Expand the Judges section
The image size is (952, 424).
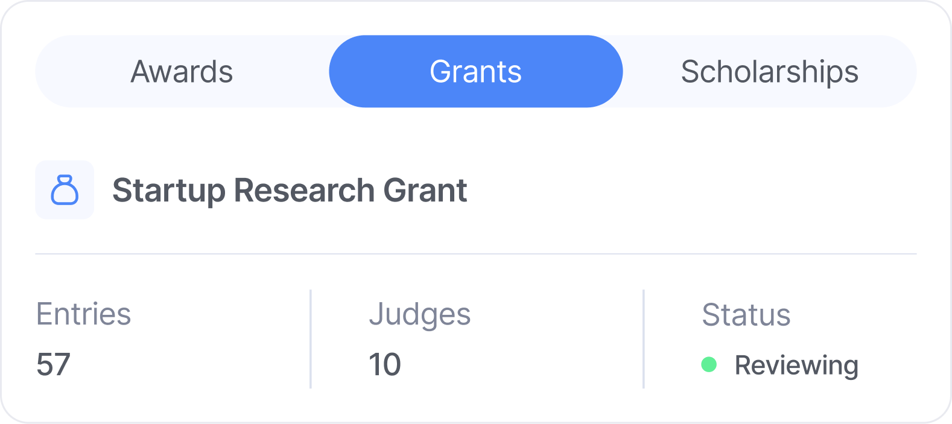(420, 314)
